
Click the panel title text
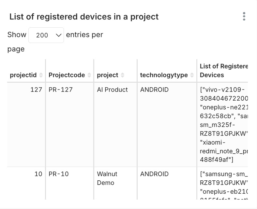[84, 17]
